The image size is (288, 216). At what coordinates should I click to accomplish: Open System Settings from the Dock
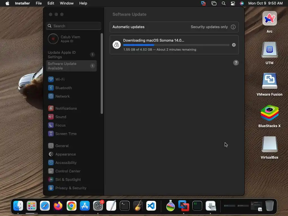(x=98, y=206)
